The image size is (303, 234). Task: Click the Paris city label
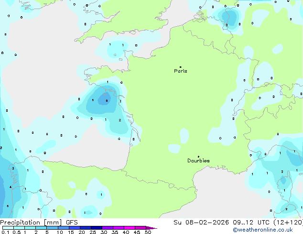pyautogui.click(x=181, y=71)
